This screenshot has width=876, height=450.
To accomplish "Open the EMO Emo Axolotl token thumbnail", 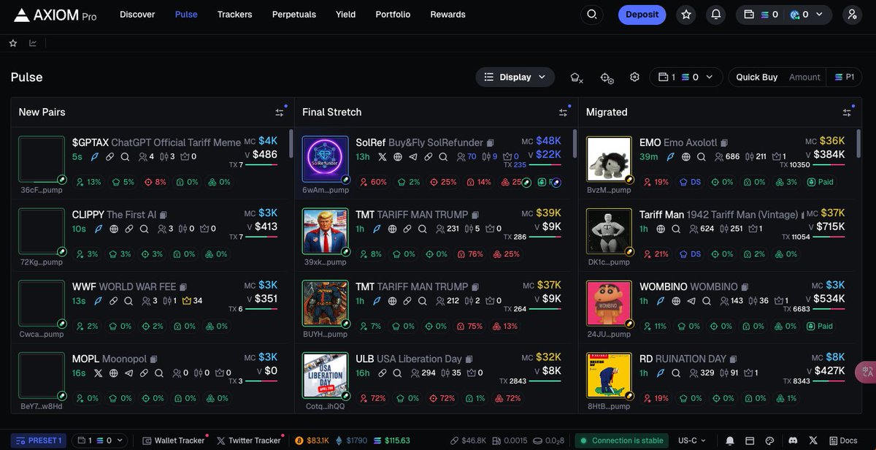I will 610,159.
